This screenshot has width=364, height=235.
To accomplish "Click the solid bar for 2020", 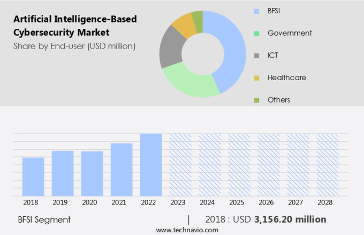I will [x=92, y=174].
